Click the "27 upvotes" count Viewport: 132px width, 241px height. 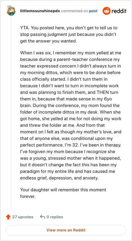point(23,217)
